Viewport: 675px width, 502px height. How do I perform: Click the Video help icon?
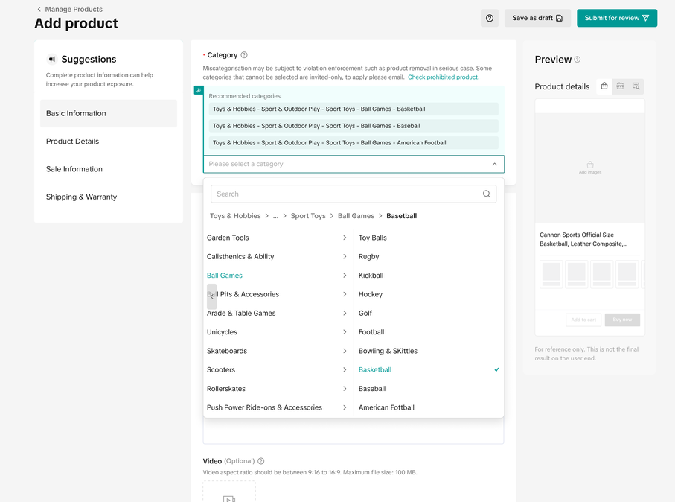point(261,461)
